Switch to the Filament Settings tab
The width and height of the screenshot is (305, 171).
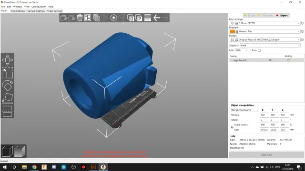point(36,11)
